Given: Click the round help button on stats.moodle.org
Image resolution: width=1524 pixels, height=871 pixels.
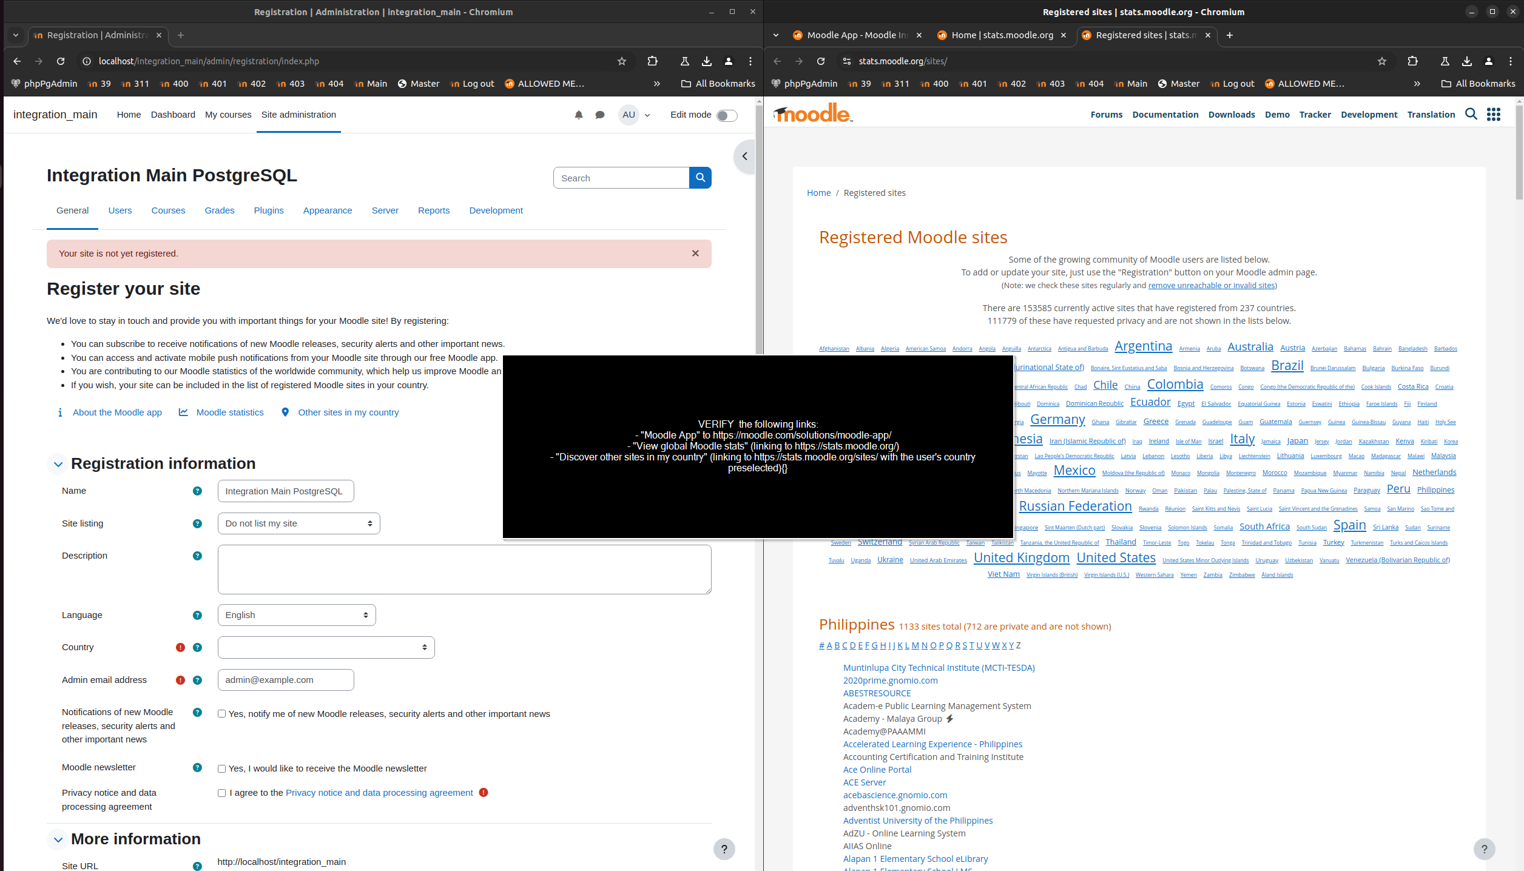Looking at the screenshot, I should click(1484, 849).
